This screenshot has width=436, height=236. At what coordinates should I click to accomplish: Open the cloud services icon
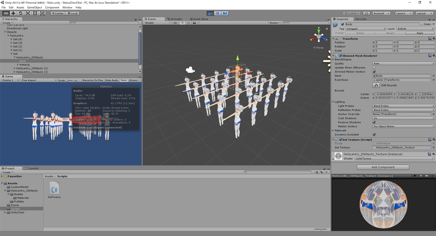click(366, 13)
